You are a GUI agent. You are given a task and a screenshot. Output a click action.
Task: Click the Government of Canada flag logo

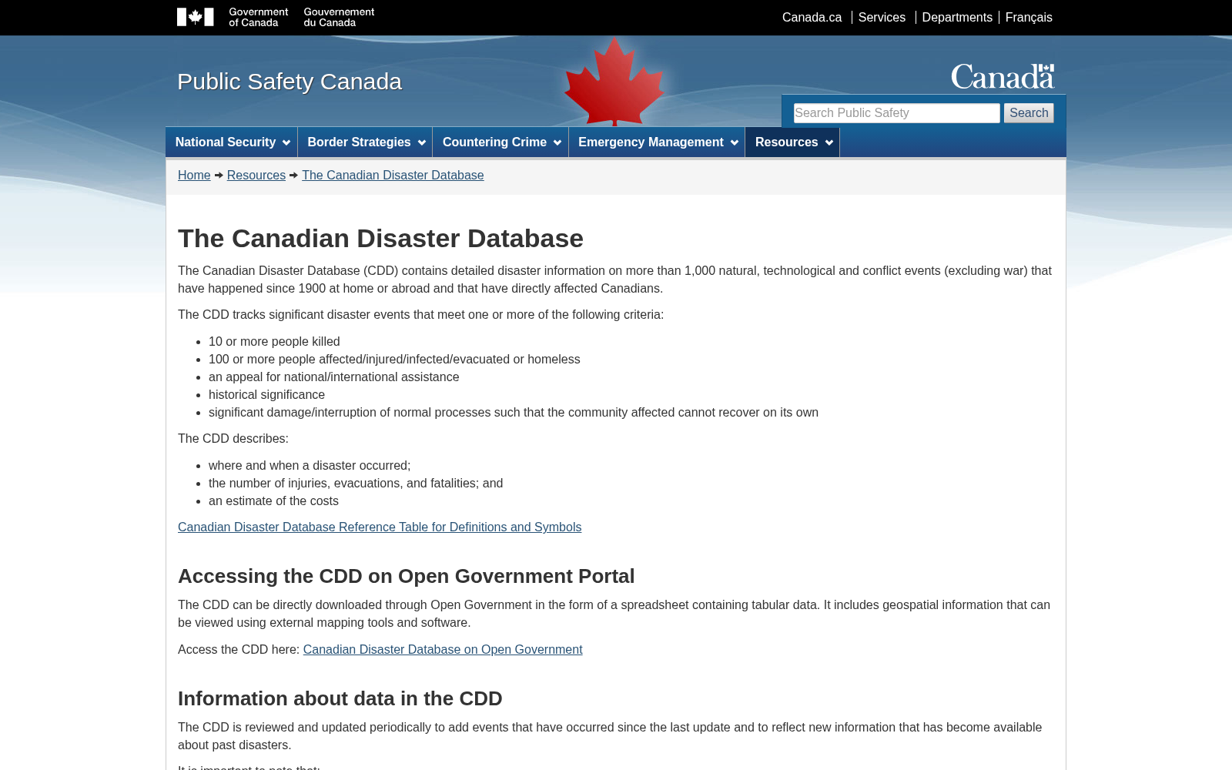pyautogui.click(x=195, y=17)
